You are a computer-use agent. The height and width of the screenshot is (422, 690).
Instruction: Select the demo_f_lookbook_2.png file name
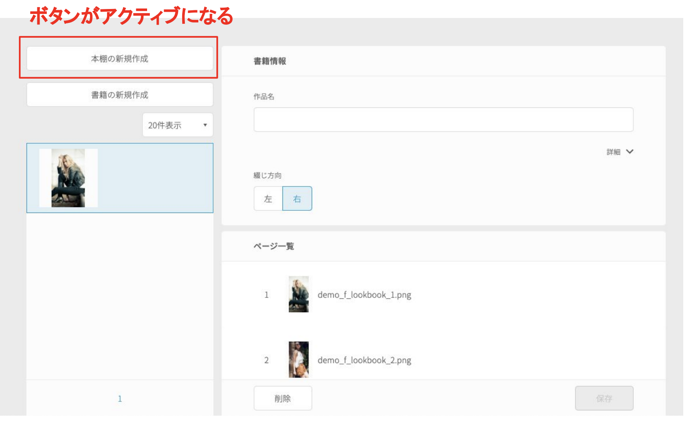[x=364, y=360]
